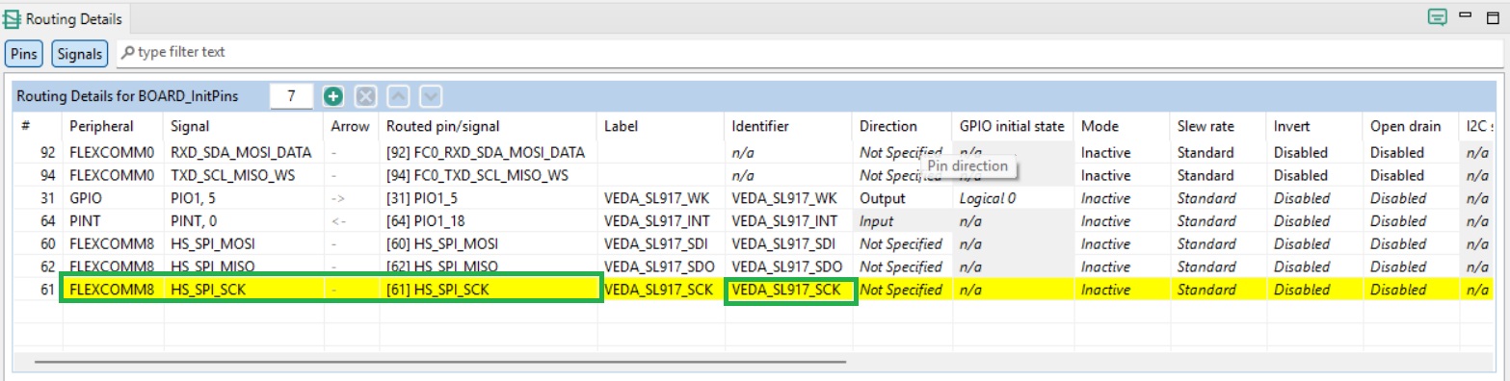The height and width of the screenshot is (381, 1510).
Task: Click routed pin [61] HS_SPI_SCK
Action: [489, 290]
